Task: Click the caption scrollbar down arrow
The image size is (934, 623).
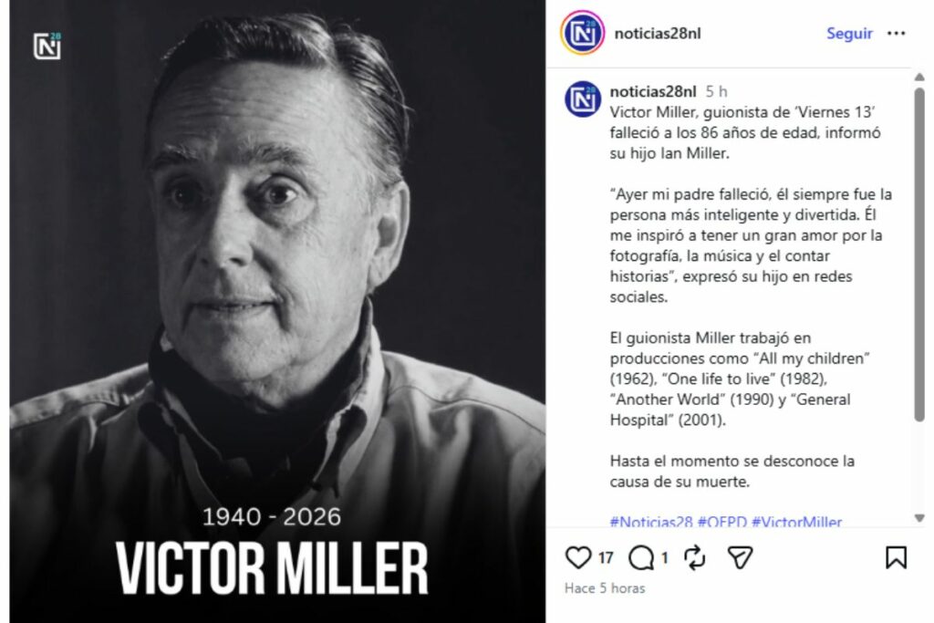Action: [919, 518]
